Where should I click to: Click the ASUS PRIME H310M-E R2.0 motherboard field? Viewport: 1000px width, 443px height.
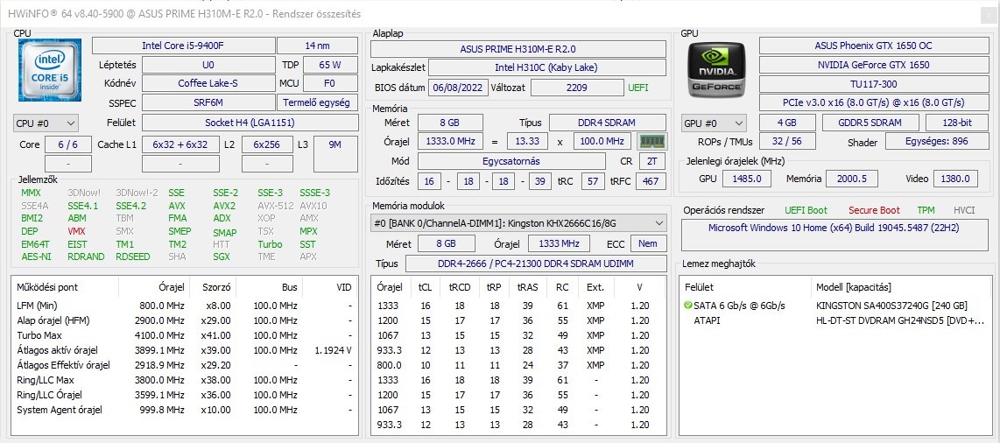(x=518, y=49)
